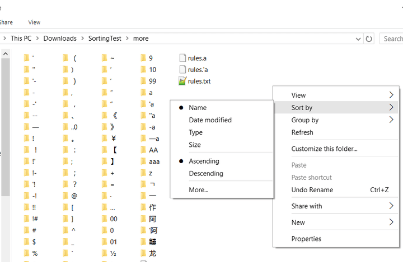The height and width of the screenshot is (262, 403).
Task: Select Ascending sort order
Action: (204, 161)
